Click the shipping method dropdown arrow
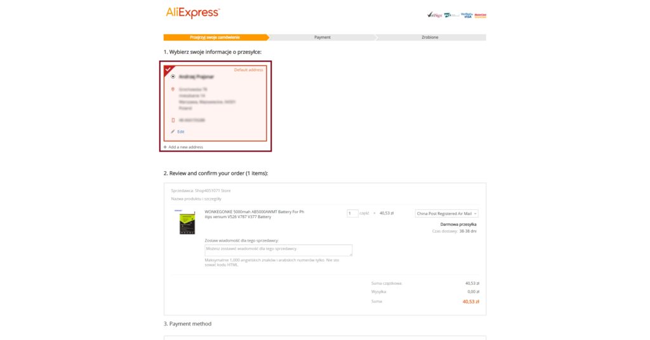The width and height of the screenshot is (650, 340). (x=475, y=214)
